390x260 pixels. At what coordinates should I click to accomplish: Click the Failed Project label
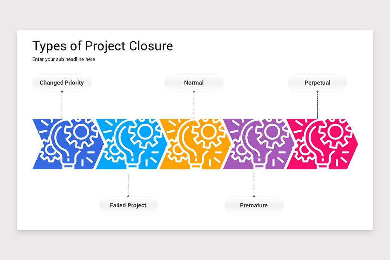[128, 205]
